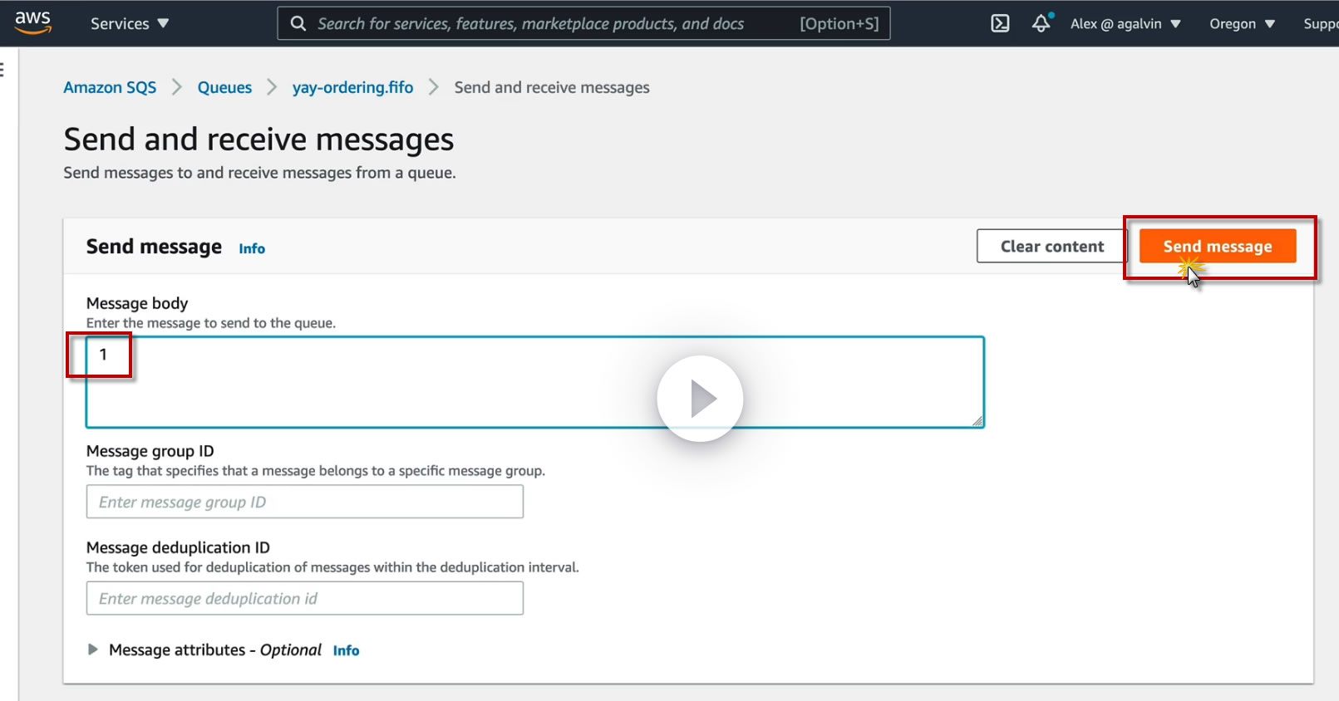Play the video overlay button
The image size is (1339, 701).
point(700,399)
